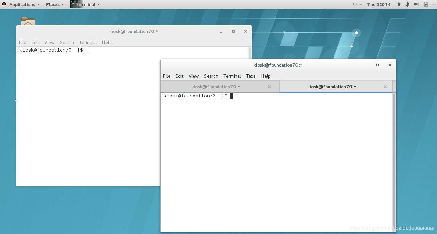Close the first terminal tab
437x234 pixels.
269,87
